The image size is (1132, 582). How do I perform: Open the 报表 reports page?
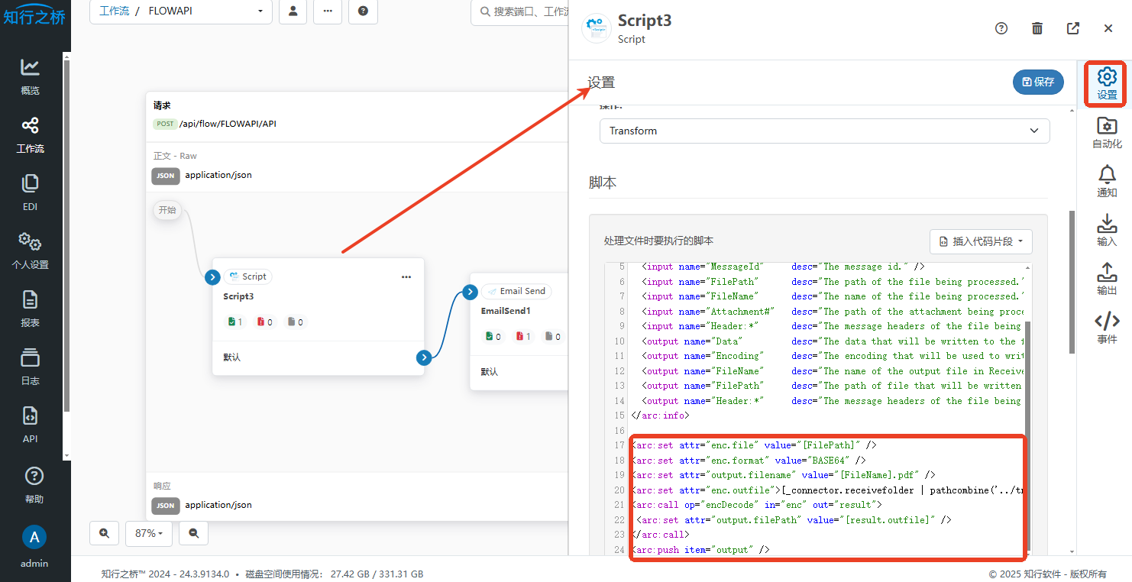(x=31, y=309)
